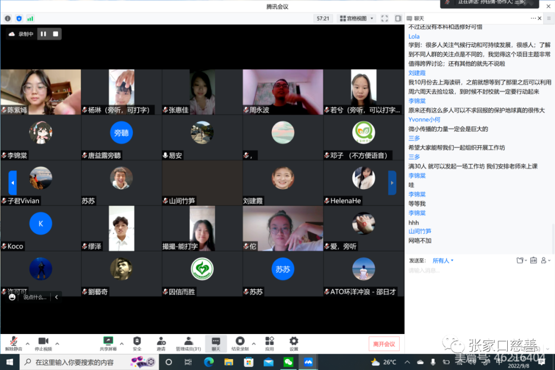Screen dimensions: 555x370
Task: Expand audio options arrow beside 解除静音
Action: coord(27,343)
